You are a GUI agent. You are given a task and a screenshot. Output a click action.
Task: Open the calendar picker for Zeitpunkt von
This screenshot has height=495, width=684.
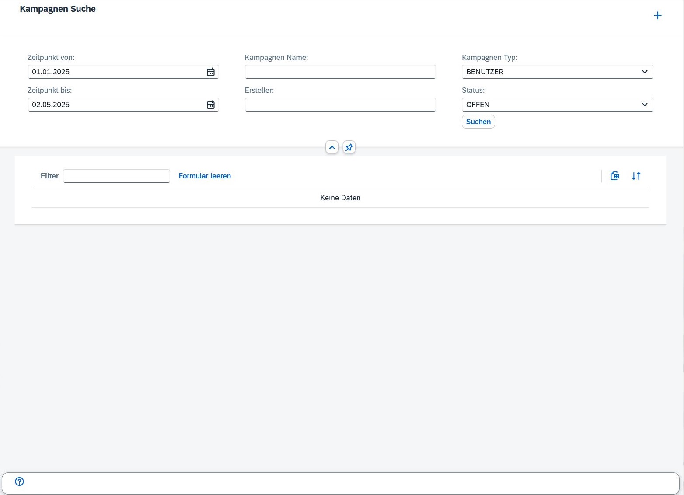(210, 72)
